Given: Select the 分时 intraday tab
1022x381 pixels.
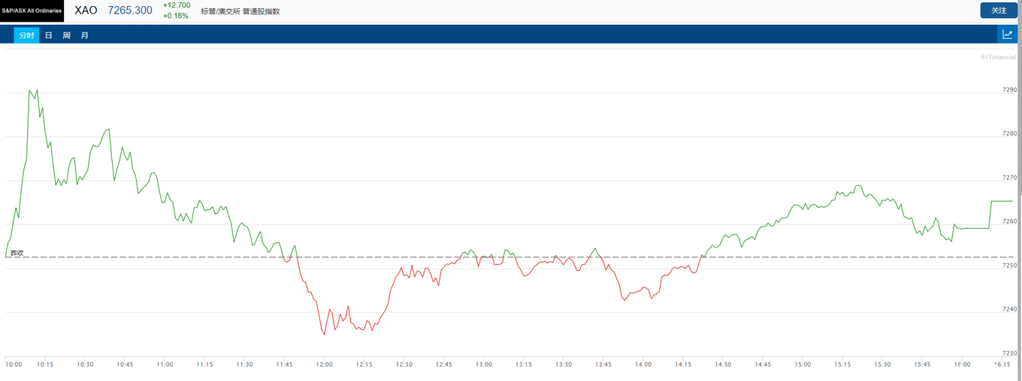Looking at the screenshot, I should [27, 35].
